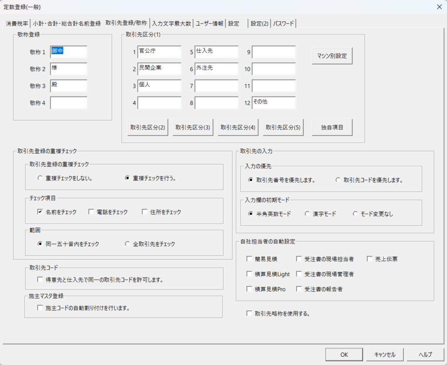Select 取引先コードを優先します option

point(338,180)
